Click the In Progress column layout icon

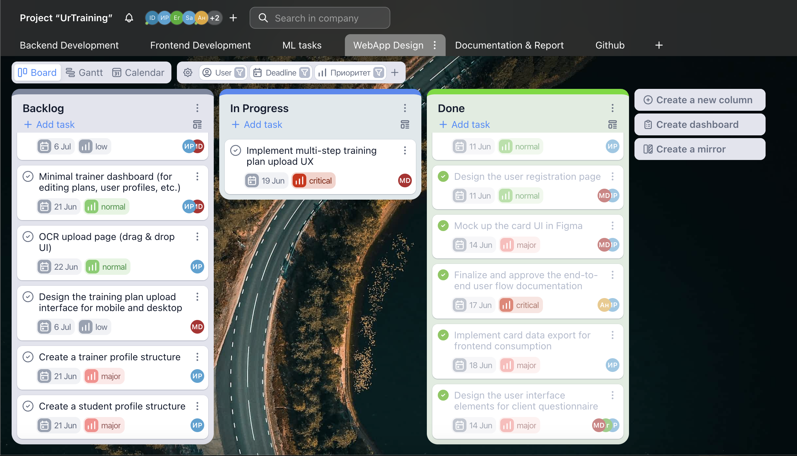[x=405, y=125]
